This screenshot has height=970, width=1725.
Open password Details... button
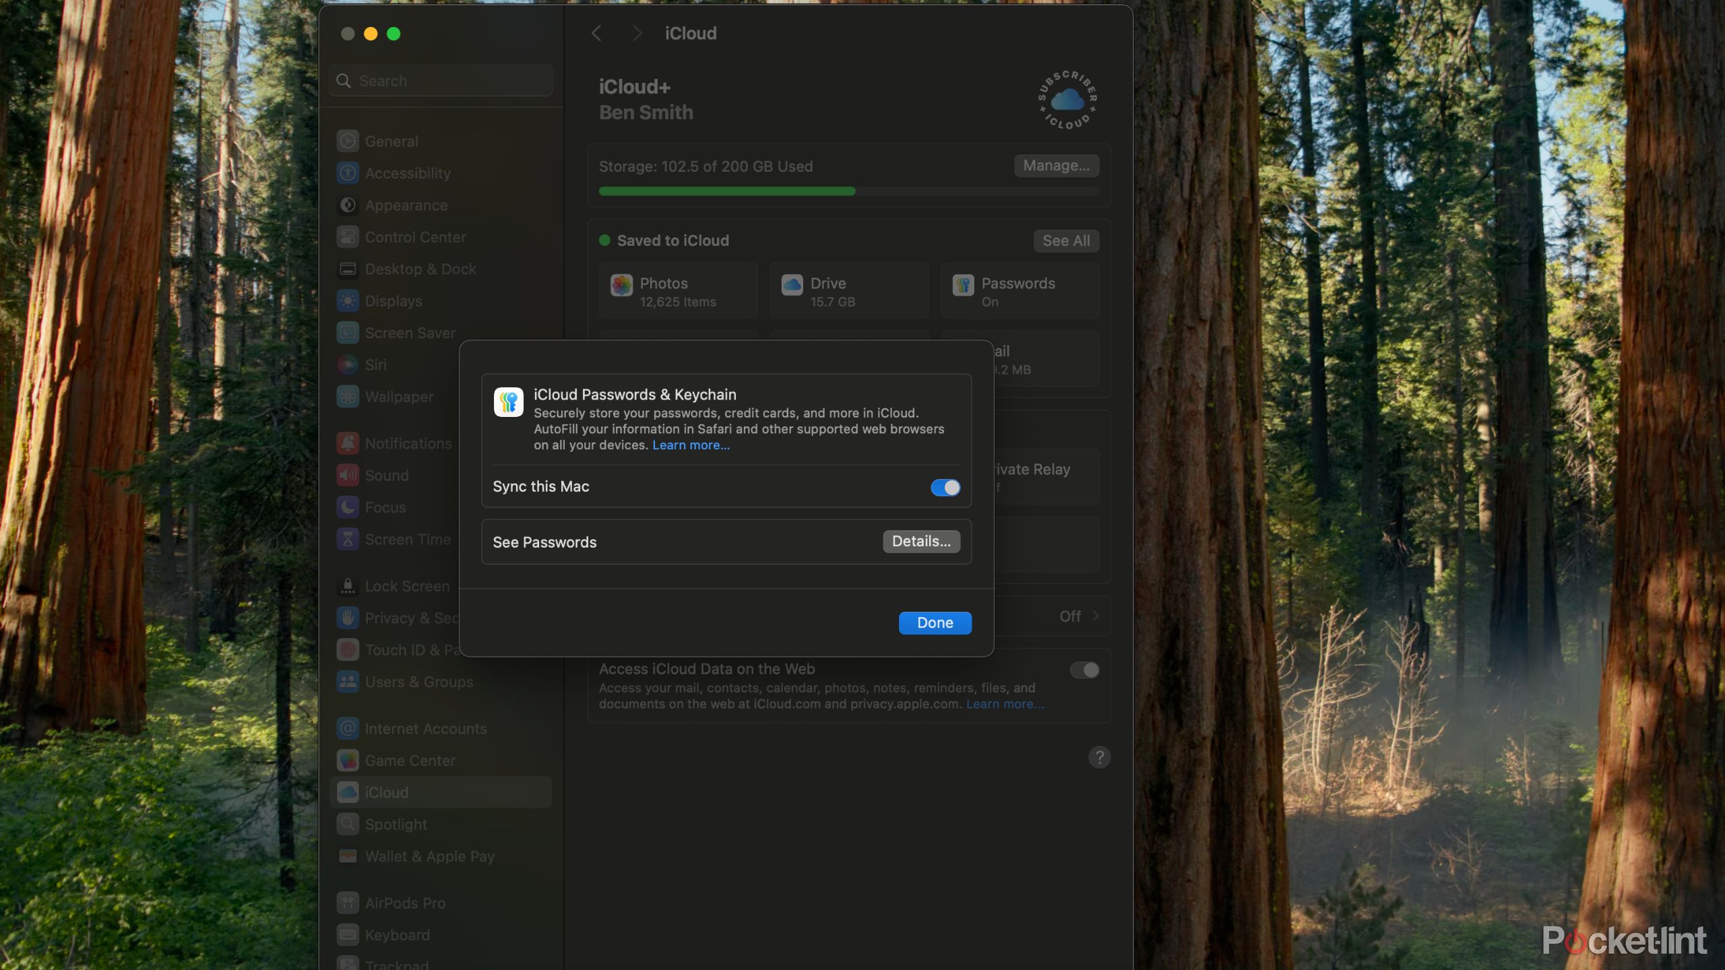tap(921, 541)
